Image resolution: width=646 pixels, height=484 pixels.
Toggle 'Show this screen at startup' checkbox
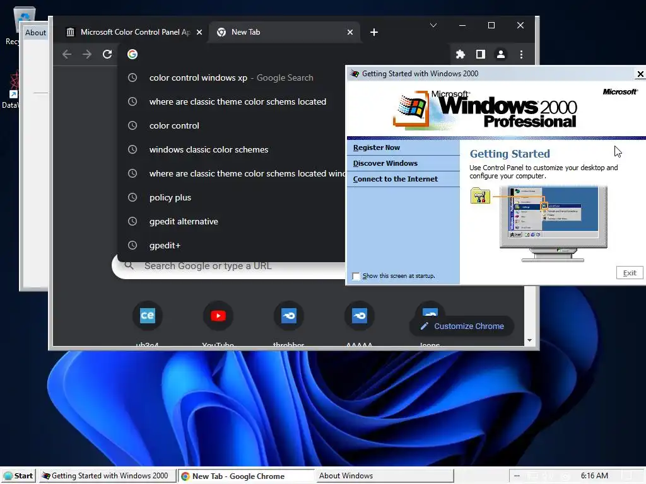[x=356, y=276]
